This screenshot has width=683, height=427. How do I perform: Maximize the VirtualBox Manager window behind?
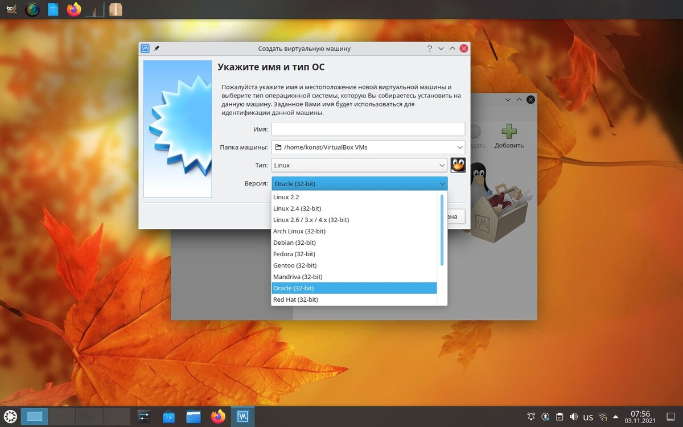coord(519,100)
